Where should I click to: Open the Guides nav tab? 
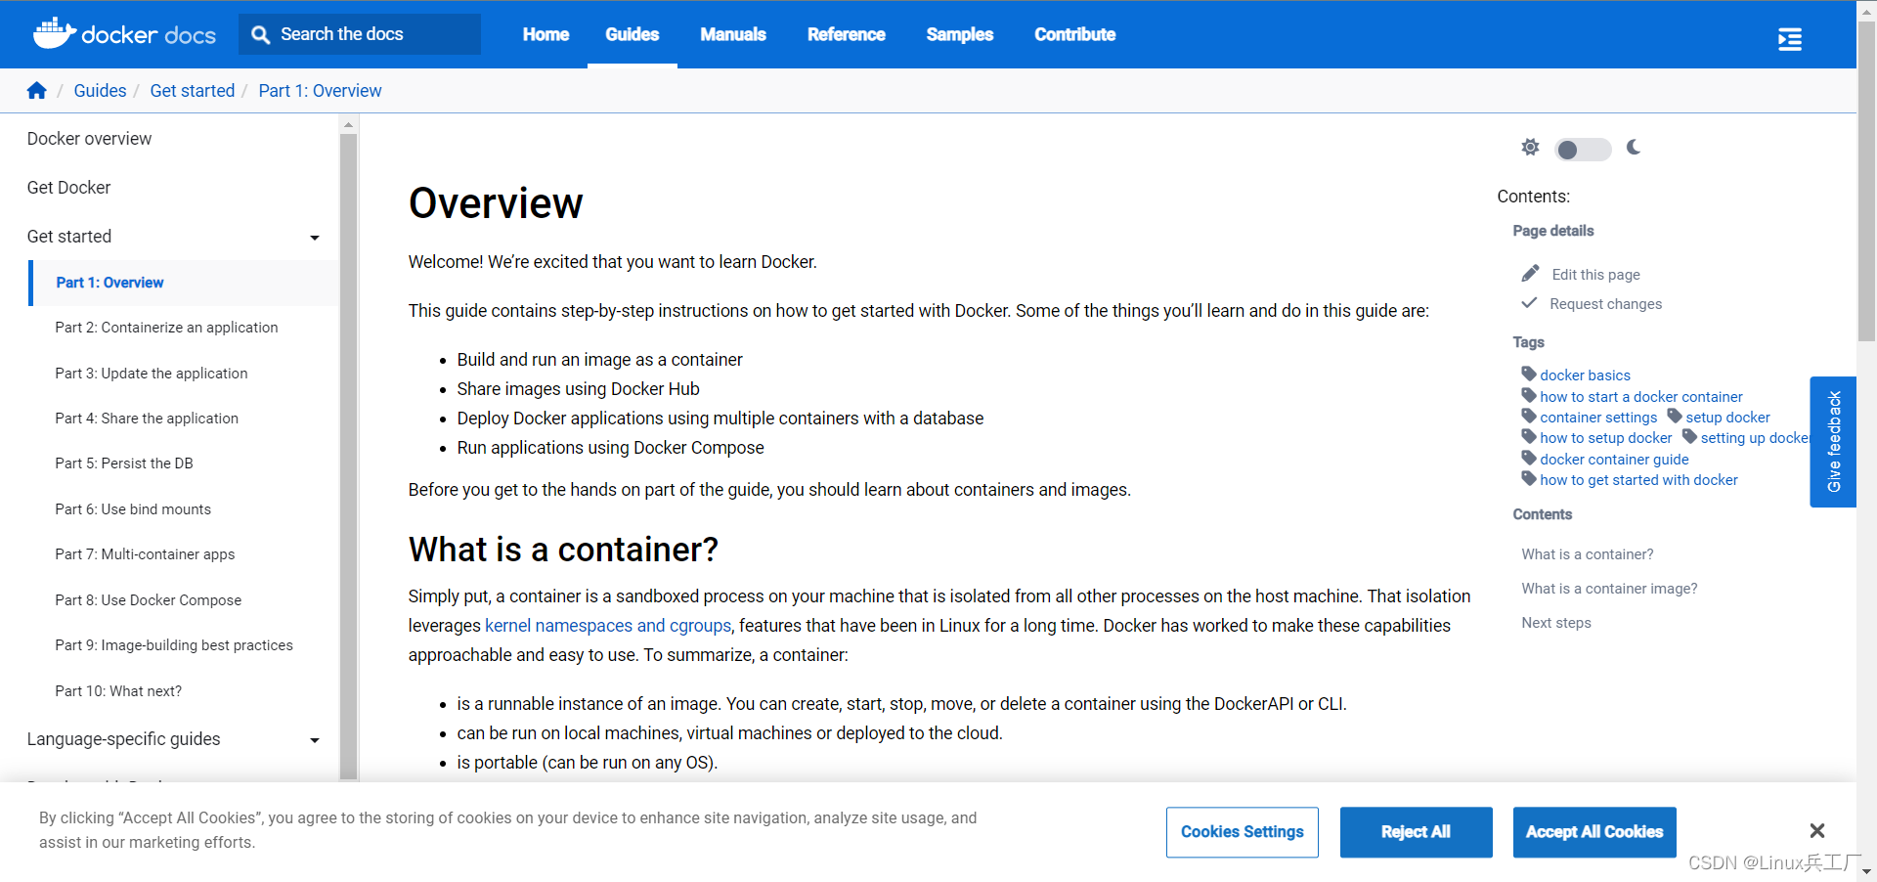(x=633, y=34)
